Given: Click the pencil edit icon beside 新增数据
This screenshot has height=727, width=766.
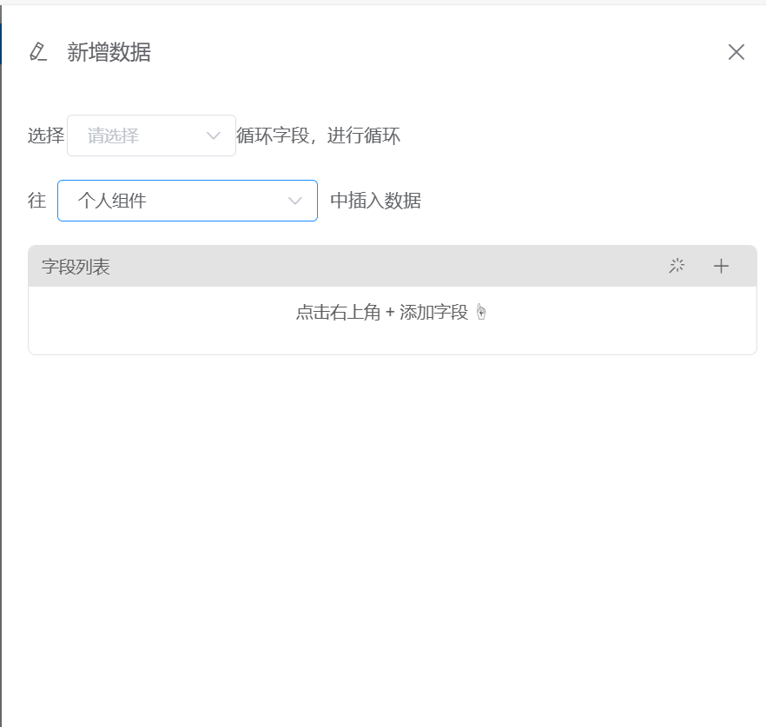Looking at the screenshot, I should click(x=37, y=52).
